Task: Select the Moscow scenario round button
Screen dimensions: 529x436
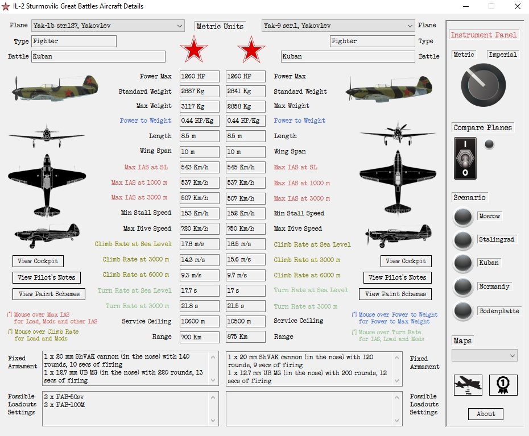Action: coord(463,217)
